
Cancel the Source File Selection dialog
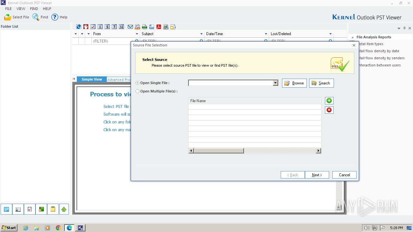coord(344,175)
